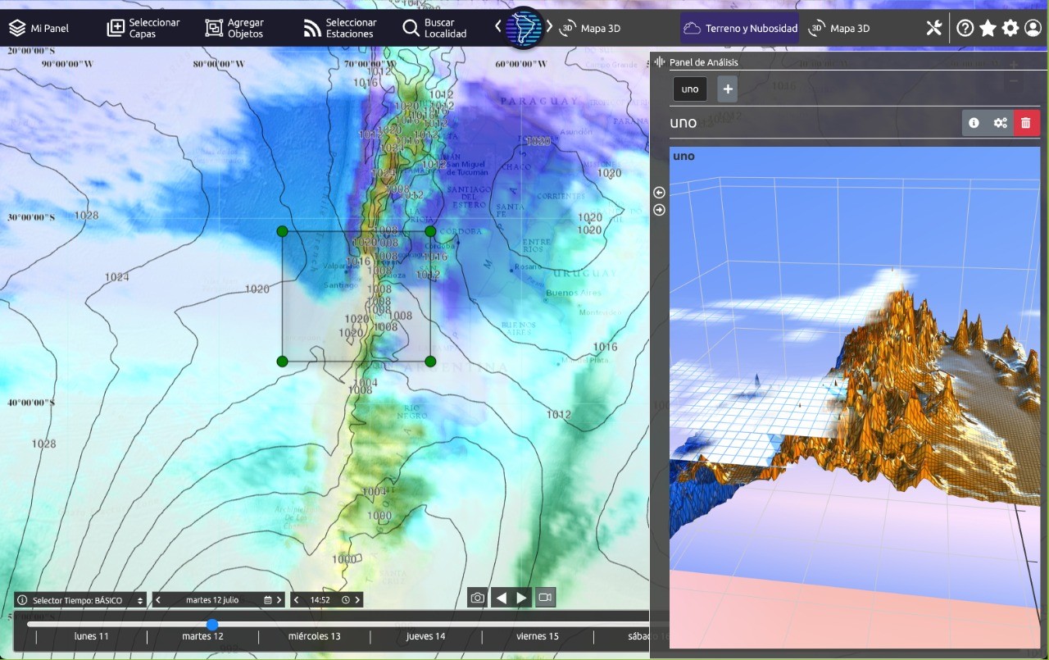Screen dimensions: 1049x660
Task: Step time back before 14:52
Action: pyautogui.click(x=296, y=600)
